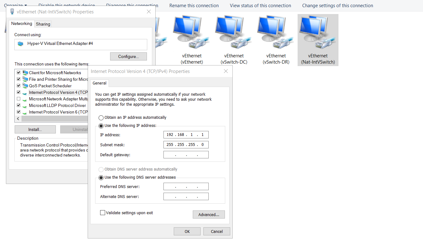Select Obtain an IP address automatically
The image size is (423, 241).
point(101,118)
